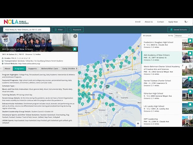The image size is (193, 145).
Task: Open the Filter options
Action: (x=59, y=30)
